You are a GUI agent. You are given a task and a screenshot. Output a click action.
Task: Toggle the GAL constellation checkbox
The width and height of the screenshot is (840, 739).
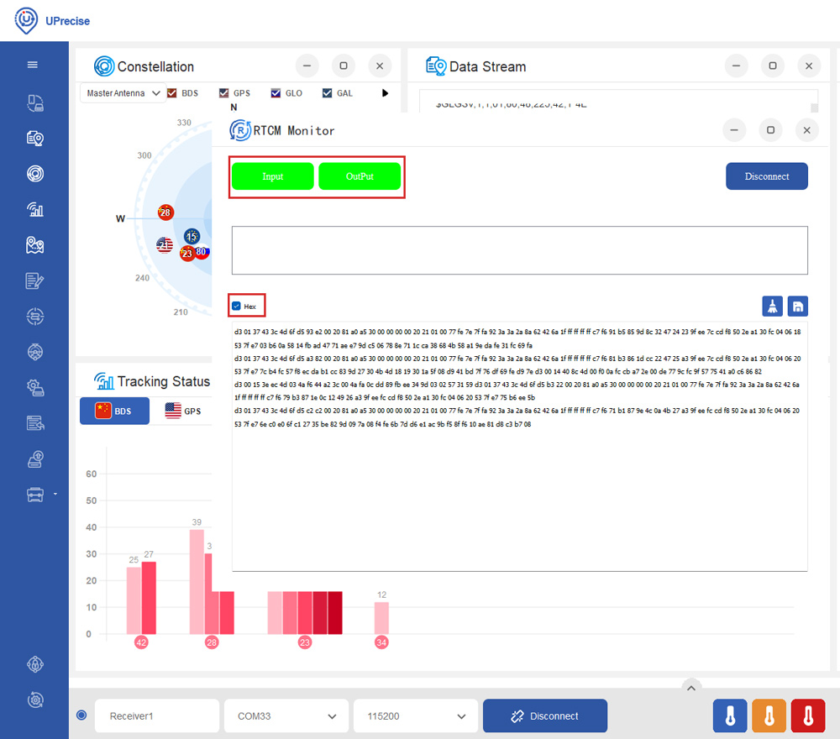328,93
